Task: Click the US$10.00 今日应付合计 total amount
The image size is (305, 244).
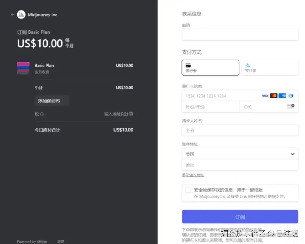Action: 123,130
